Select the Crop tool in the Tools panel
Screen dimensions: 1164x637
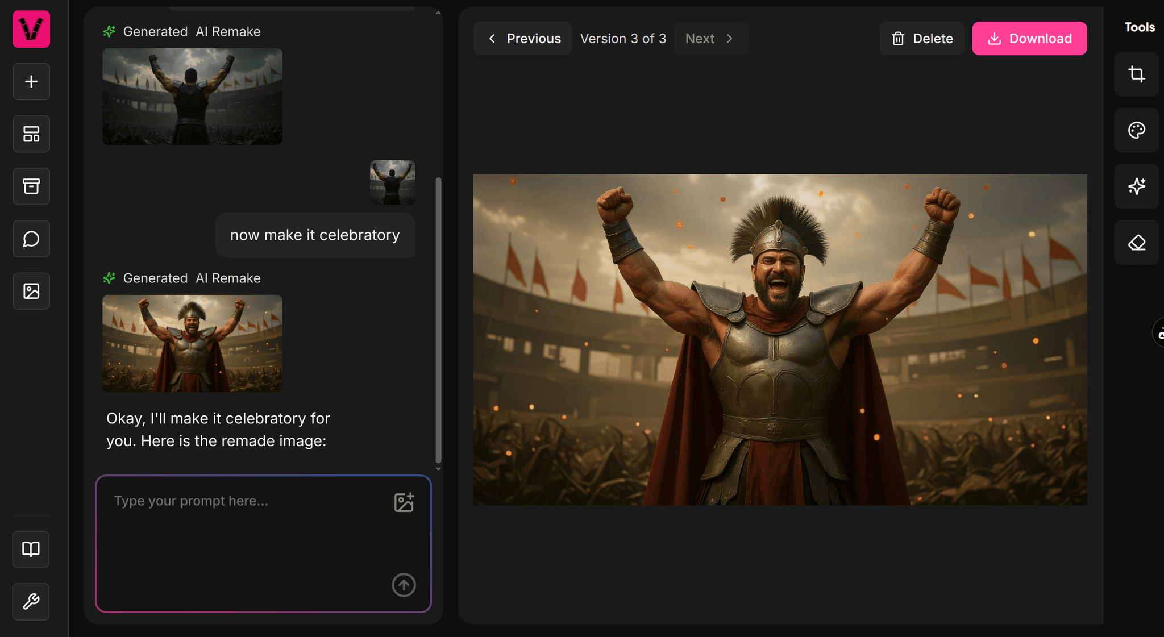click(x=1136, y=74)
